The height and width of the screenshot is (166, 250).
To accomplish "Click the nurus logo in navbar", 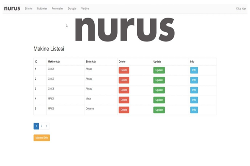I will [12, 8].
